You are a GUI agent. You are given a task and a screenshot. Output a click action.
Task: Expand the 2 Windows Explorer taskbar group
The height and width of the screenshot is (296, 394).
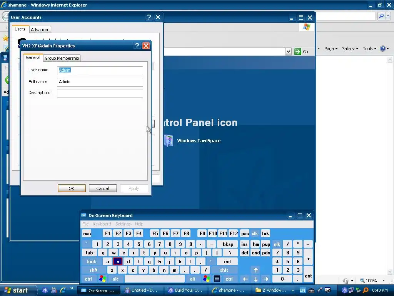(274, 291)
